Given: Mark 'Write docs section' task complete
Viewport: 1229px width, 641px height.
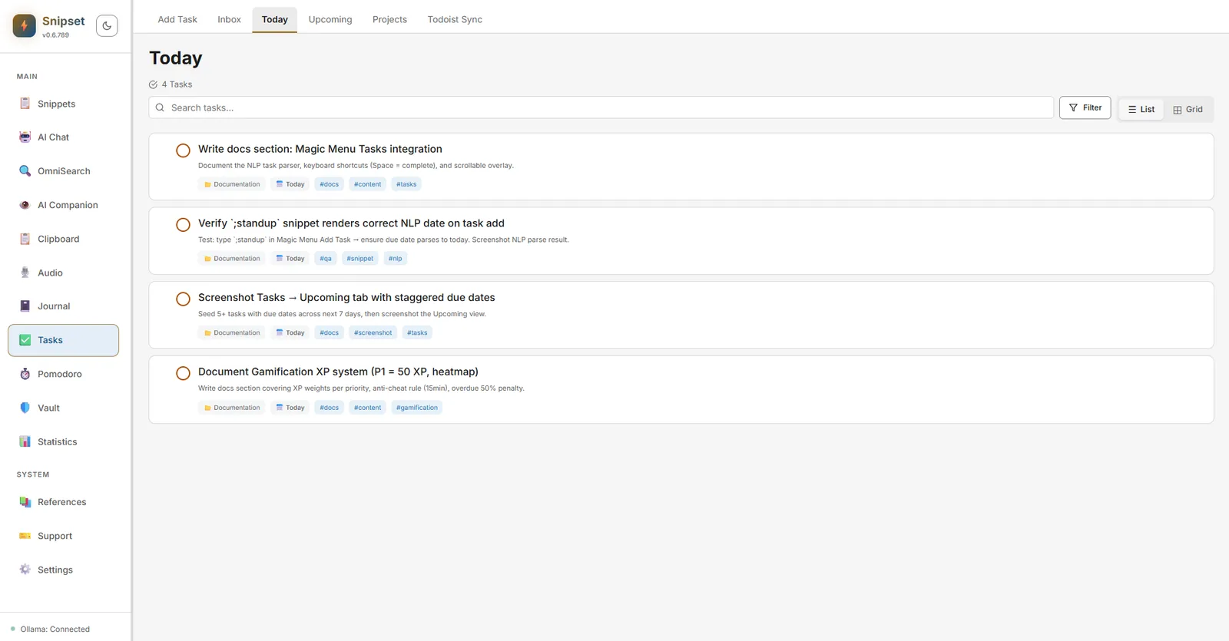Looking at the screenshot, I should click(x=183, y=150).
